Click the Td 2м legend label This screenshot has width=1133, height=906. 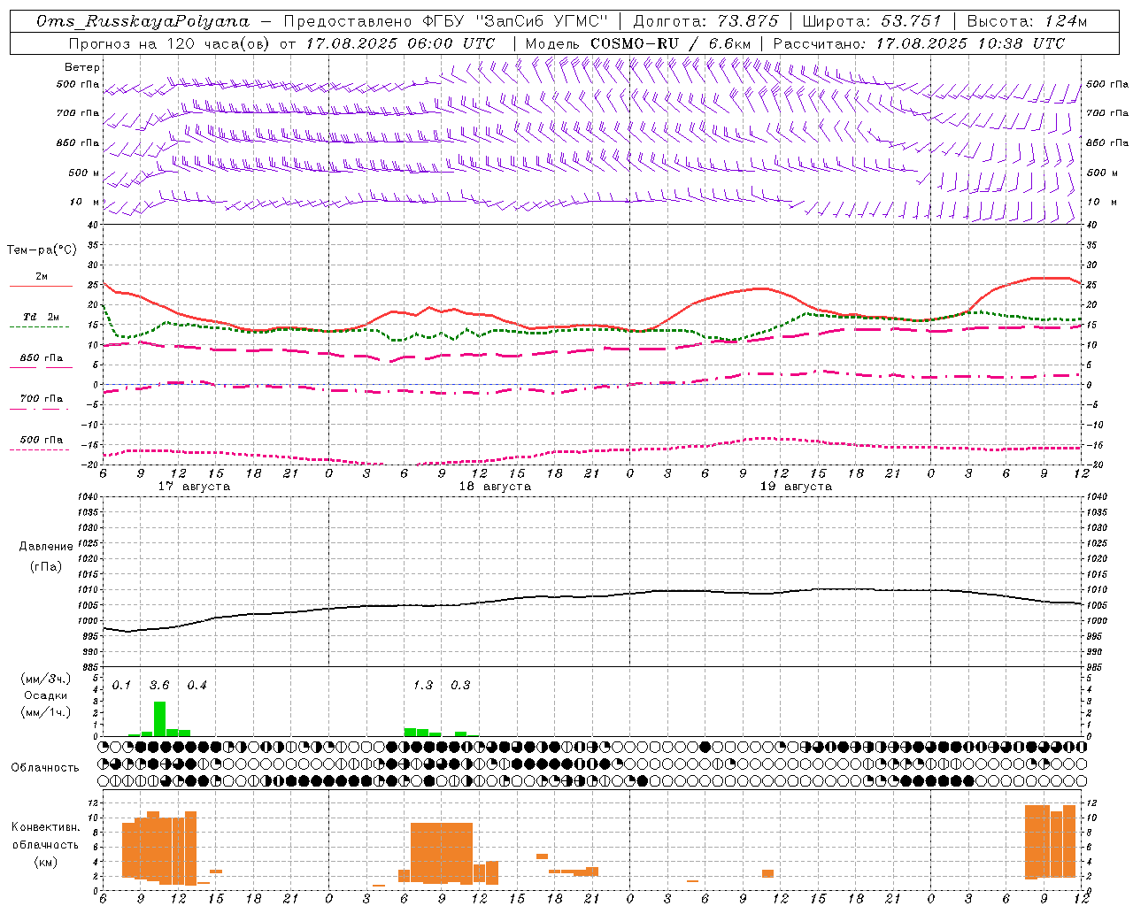click(x=42, y=317)
